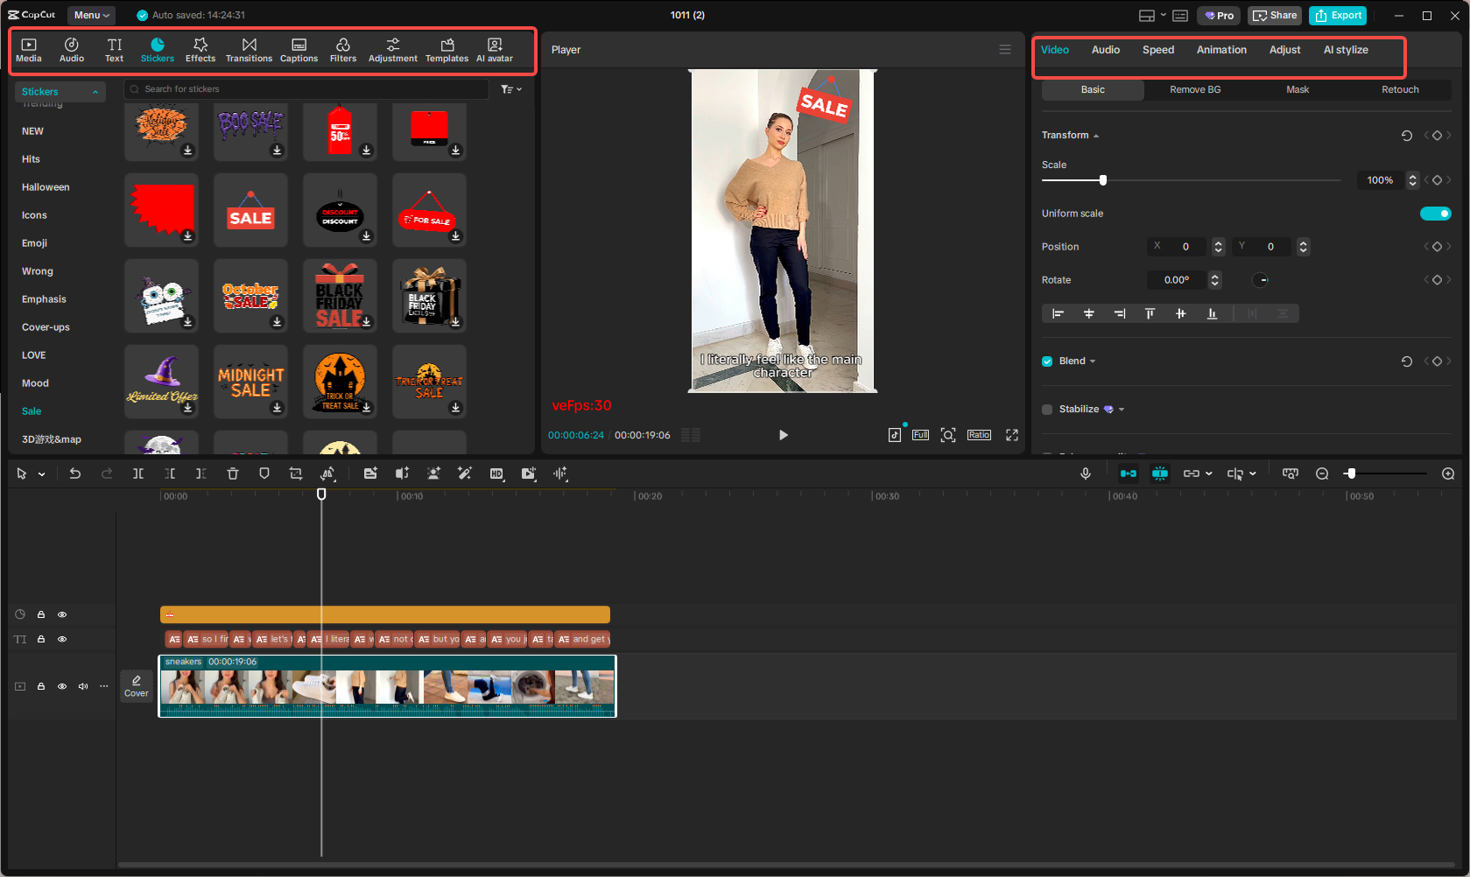Open the Stickers panel in the top toolbar
1470x877 pixels.
[x=158, y=48]
